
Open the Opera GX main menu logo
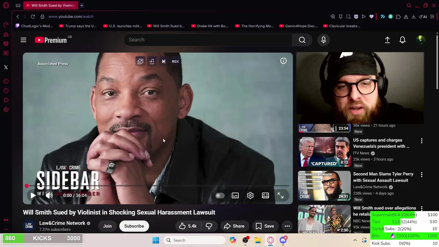[6, 5]
